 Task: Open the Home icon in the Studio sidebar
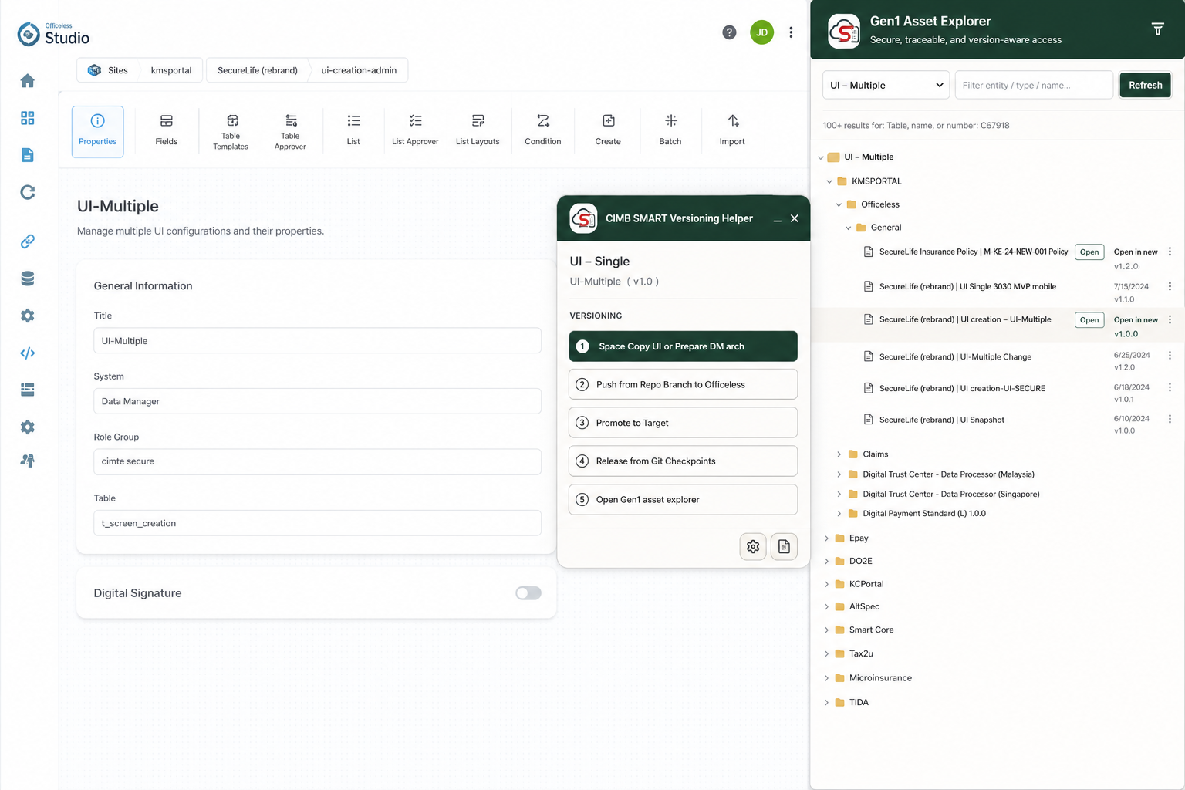(x=28, y=81)
